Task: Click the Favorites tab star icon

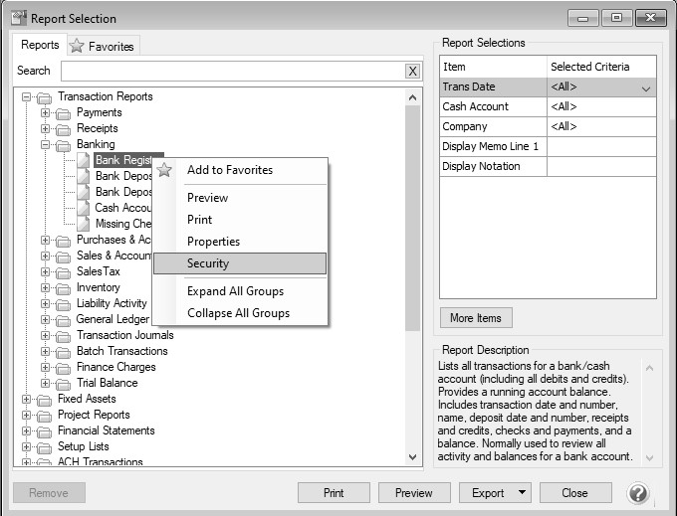Action: click(77, 46)
